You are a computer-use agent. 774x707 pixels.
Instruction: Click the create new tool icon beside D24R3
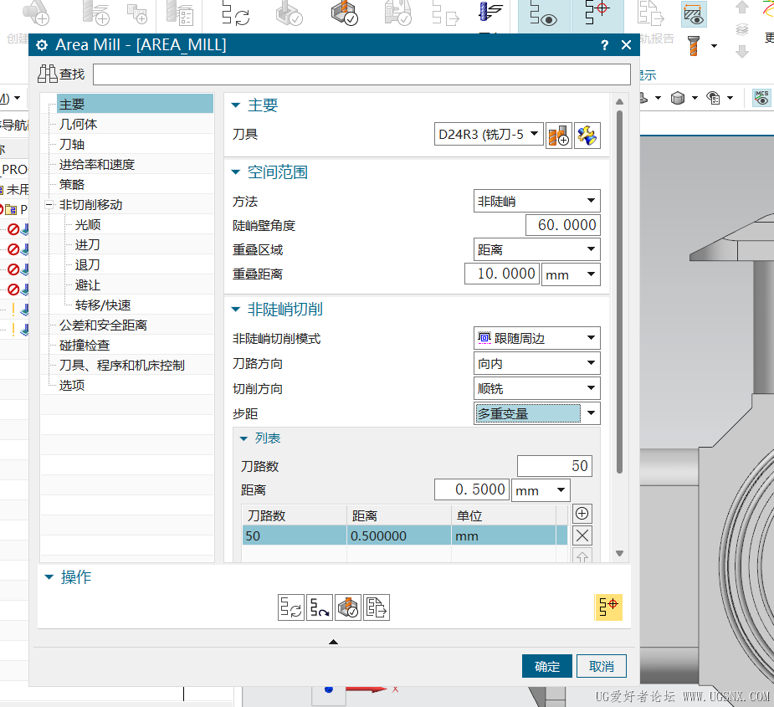[558, 136]
